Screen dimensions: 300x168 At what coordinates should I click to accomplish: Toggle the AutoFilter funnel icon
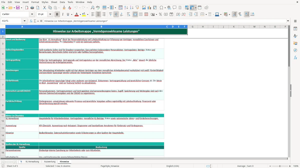point(137,8)
